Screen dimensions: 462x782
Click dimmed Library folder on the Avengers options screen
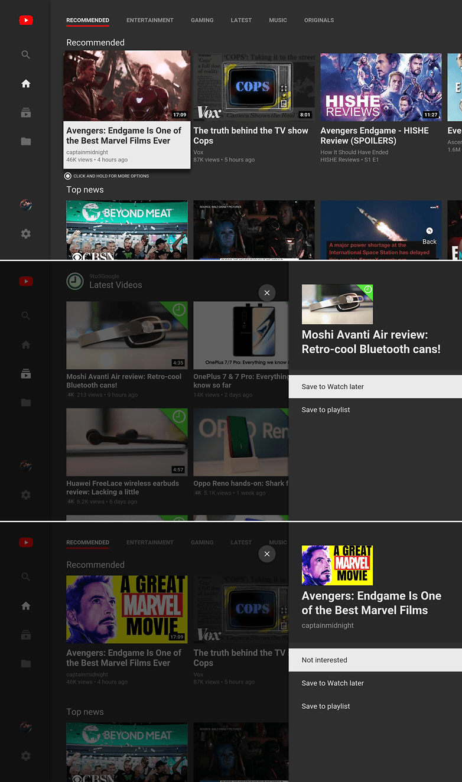click(x=25, y=663)
